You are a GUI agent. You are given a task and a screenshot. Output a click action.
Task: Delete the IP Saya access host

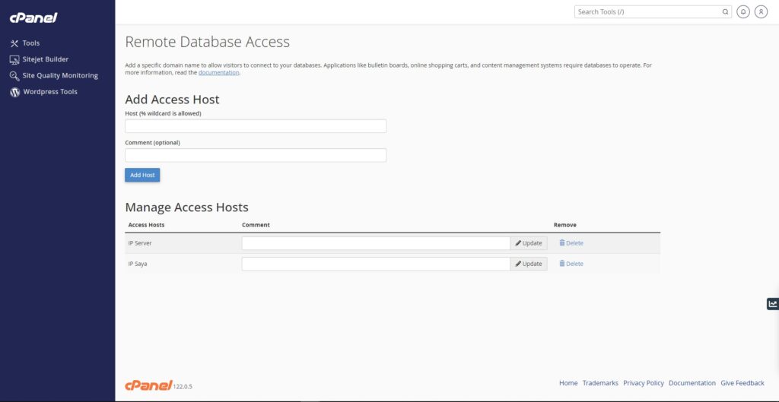pyautogui.click(x=571, y=264)
